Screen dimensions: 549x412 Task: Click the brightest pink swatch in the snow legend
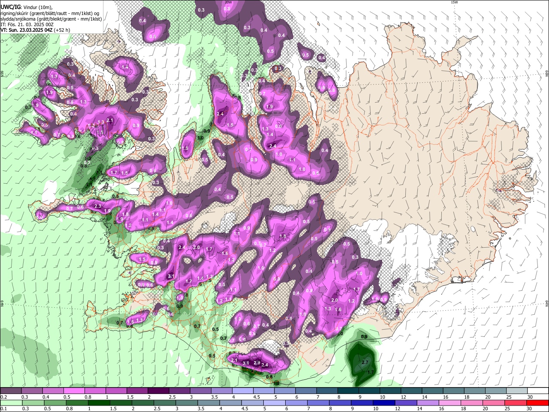point(74,391)
